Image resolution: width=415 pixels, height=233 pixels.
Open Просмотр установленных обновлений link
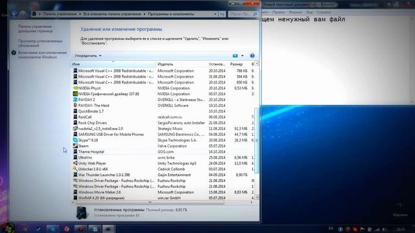(x=40, y=43)
